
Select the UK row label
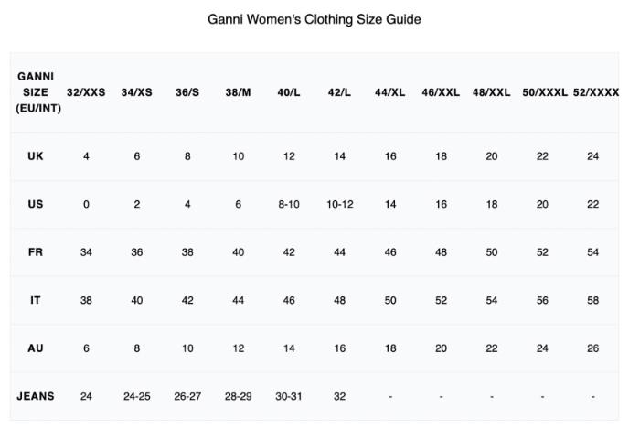click(36, 156)
